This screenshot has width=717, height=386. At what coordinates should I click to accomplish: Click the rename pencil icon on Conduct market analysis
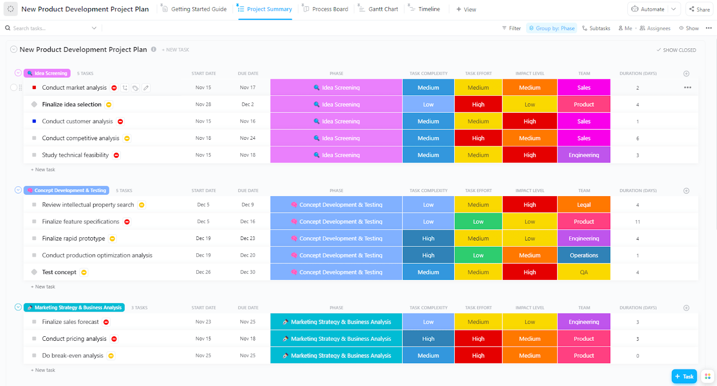pos(146,88)
